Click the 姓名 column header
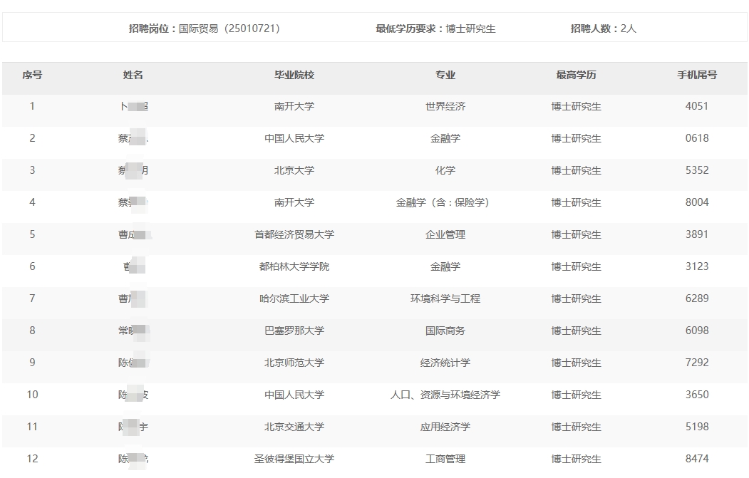749x478 pixels. click(133, 75)
